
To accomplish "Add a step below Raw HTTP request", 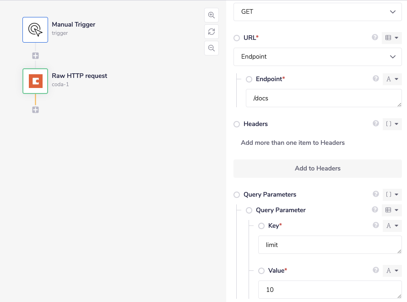I will (35, 110).
